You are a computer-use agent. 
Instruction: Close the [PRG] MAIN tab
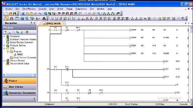tap(63, 23)
